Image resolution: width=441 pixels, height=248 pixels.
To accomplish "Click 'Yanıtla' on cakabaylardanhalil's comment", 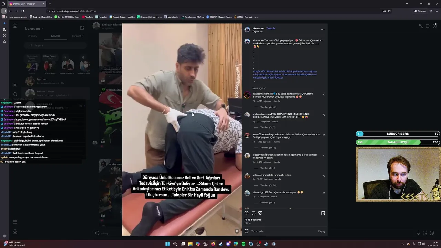I will [x=276, y=101].
